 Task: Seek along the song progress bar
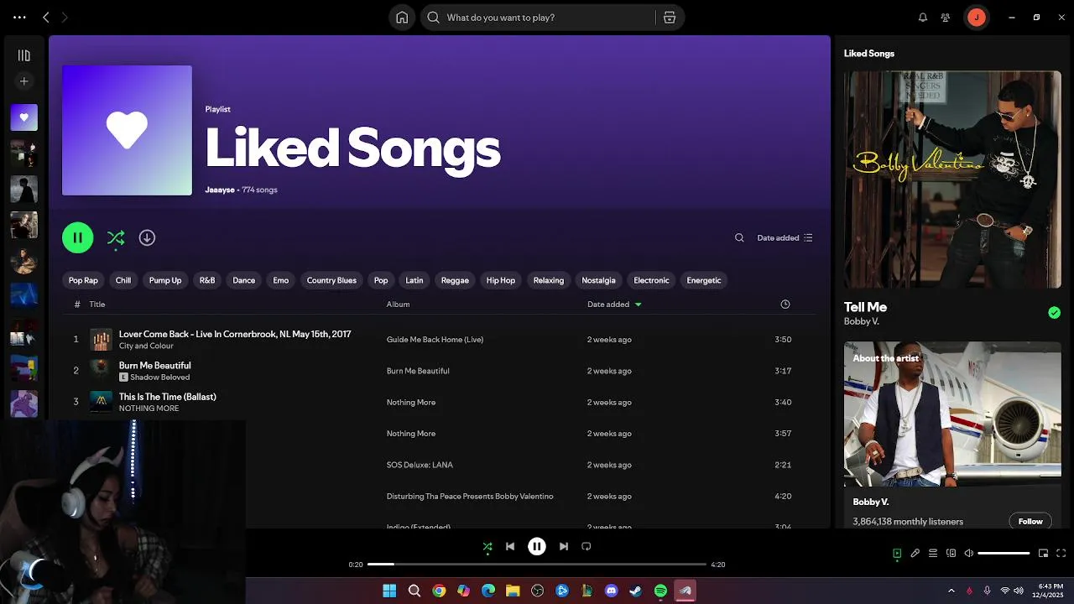click(x=537, y=565)
